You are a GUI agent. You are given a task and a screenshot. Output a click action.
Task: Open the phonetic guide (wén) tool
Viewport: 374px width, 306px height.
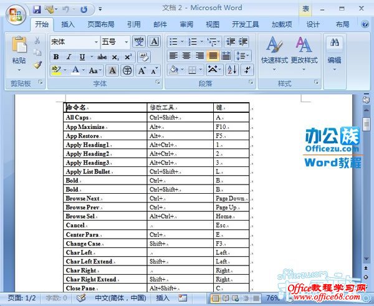pos(139,42)
